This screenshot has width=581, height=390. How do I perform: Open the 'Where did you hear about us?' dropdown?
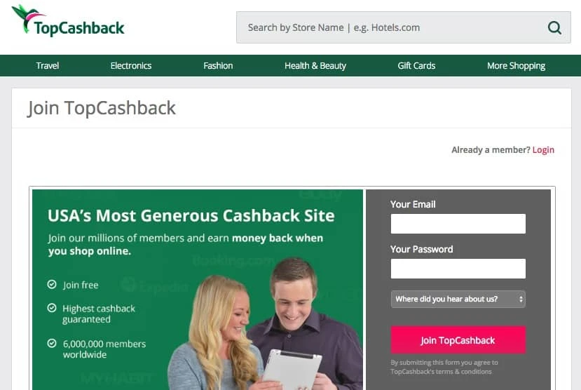(x=458, y=300)
